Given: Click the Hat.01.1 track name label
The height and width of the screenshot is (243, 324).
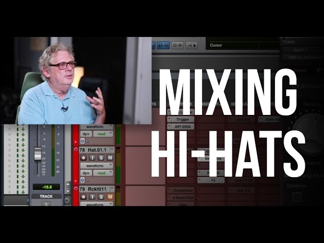Looking at the screenshot, I should [97, 150].
